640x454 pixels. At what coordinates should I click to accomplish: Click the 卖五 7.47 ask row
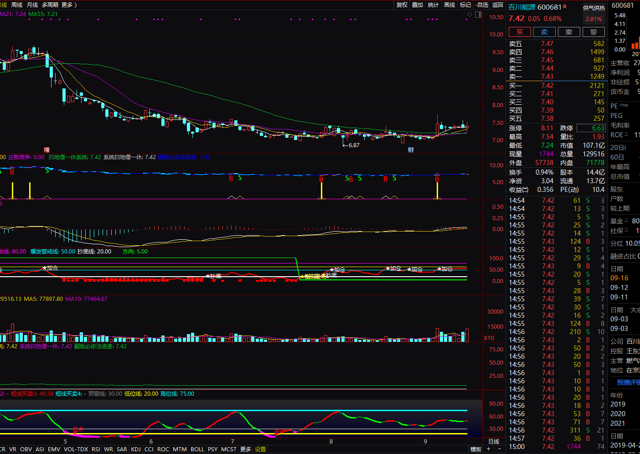(557, 44)
